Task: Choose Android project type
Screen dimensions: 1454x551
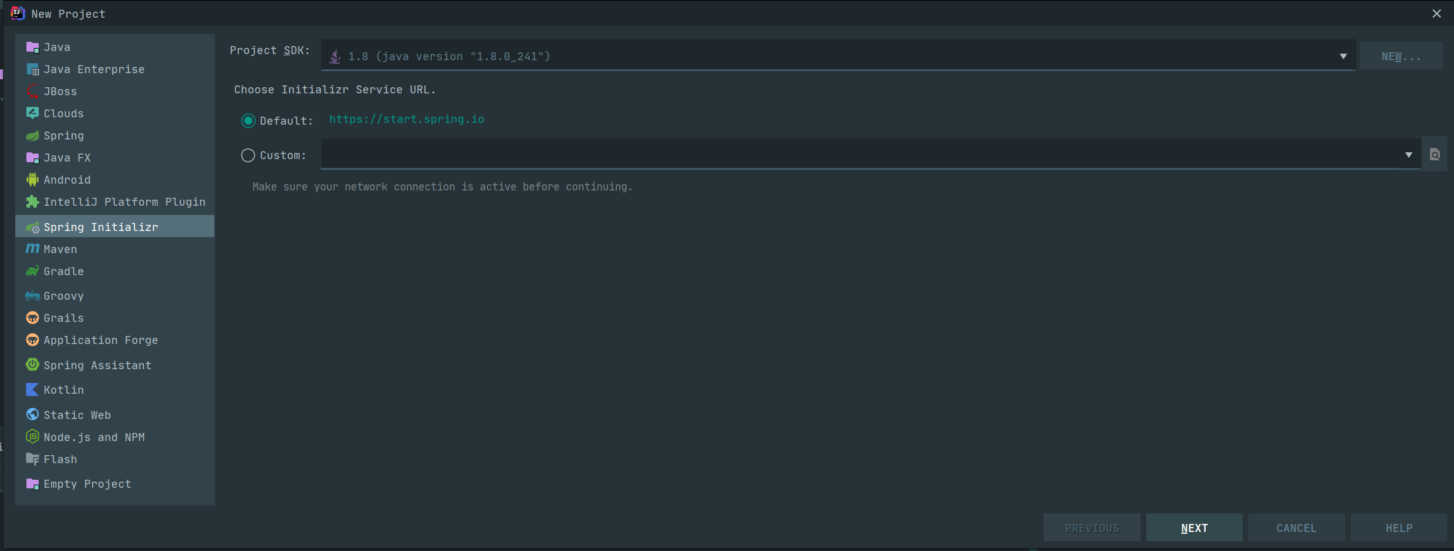Action: [x=115, y=179]
